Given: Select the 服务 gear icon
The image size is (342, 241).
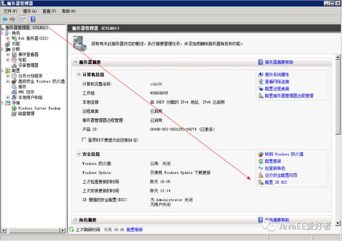Looking at the screenshot, I should coord(14,87).
